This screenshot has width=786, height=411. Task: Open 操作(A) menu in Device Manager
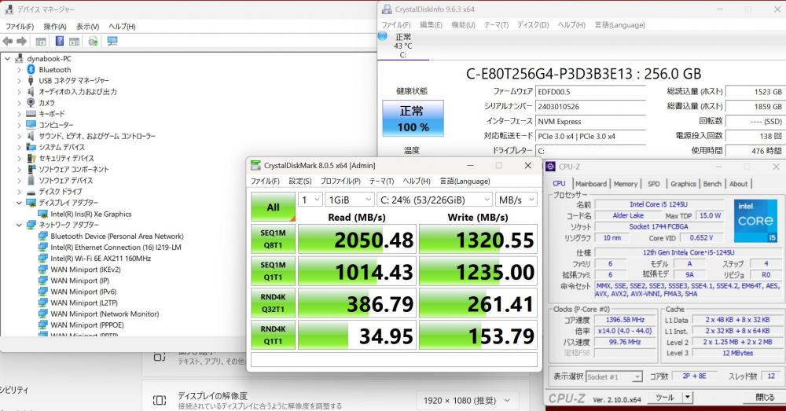[x=55, y=27]
